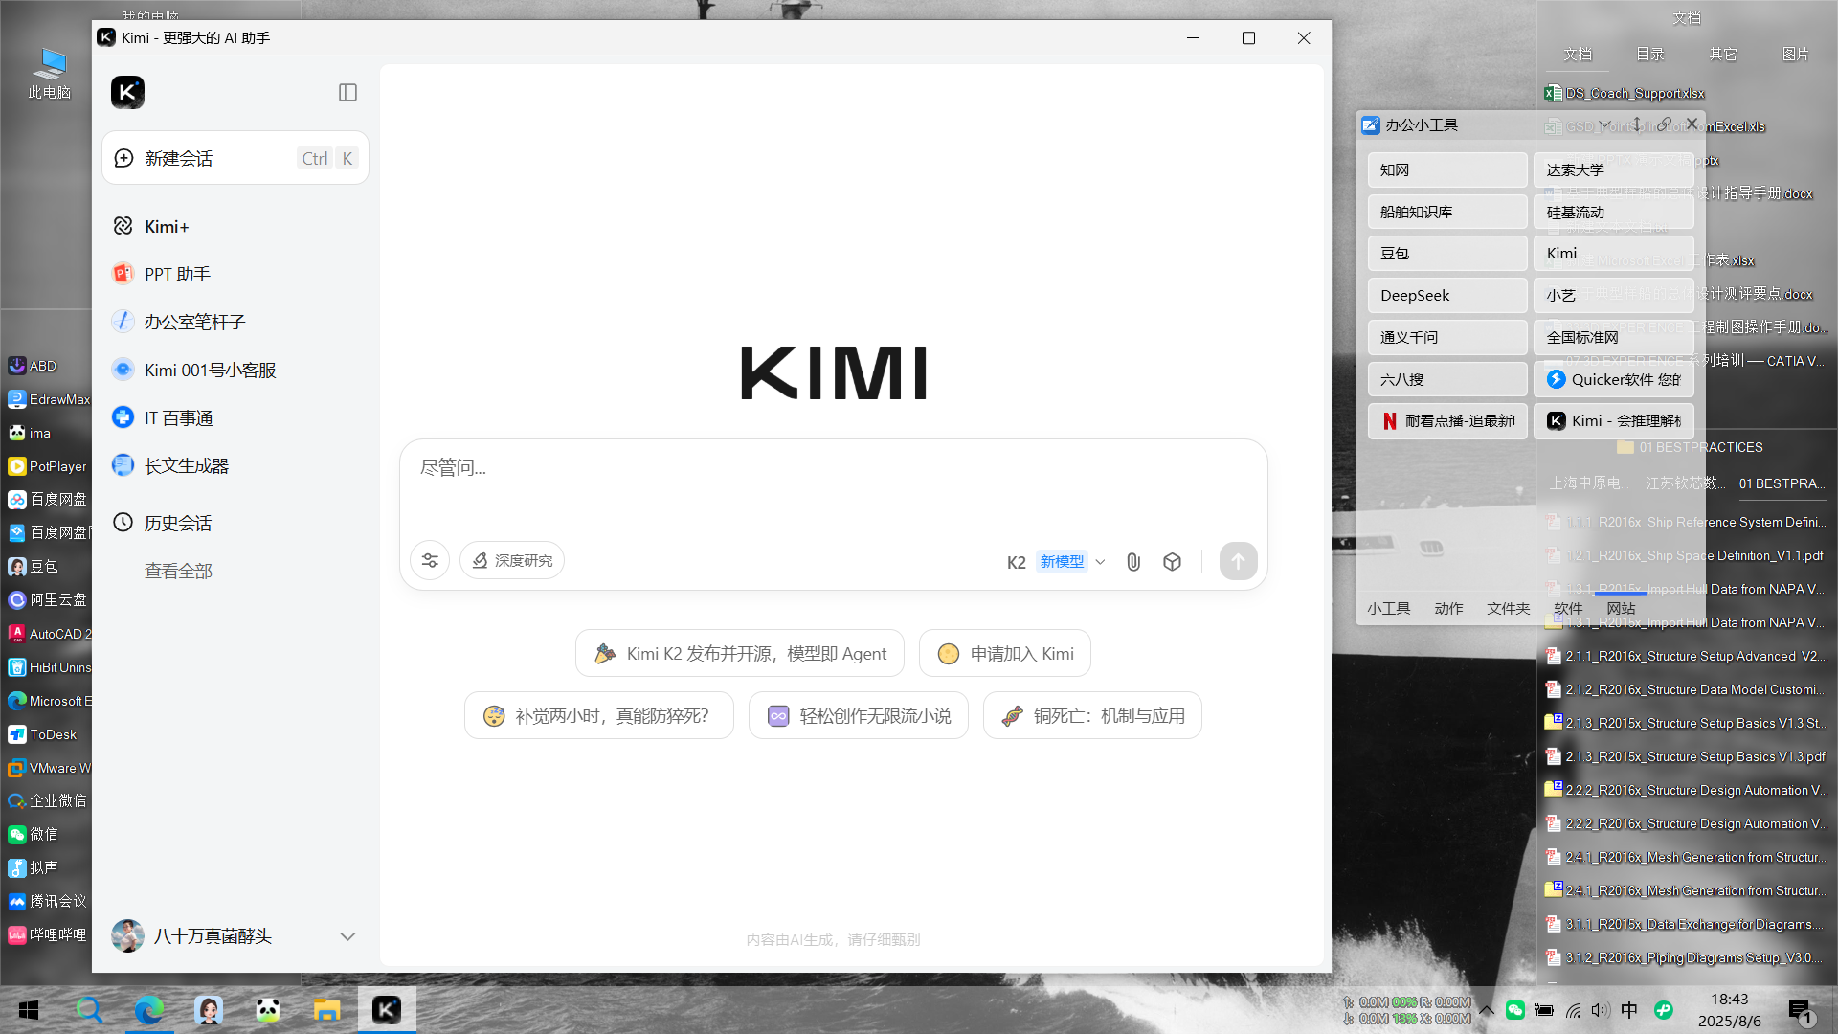Open 历史会话 history

click(177, 523)
